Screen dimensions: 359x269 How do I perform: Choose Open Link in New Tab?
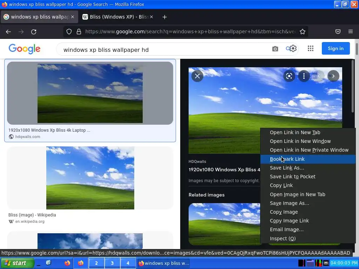coord(308,132)
